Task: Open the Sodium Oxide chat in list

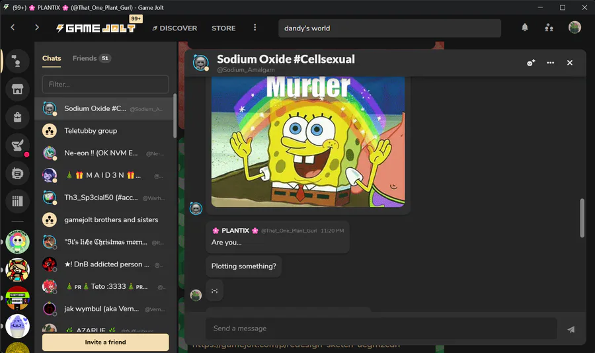Action: [x=104, y=108]
